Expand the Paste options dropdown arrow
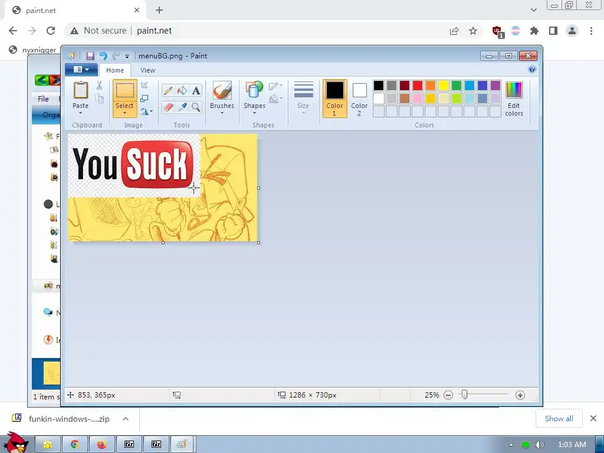Image resolution: width=604 pixels, height=453 pixels. 80,113
